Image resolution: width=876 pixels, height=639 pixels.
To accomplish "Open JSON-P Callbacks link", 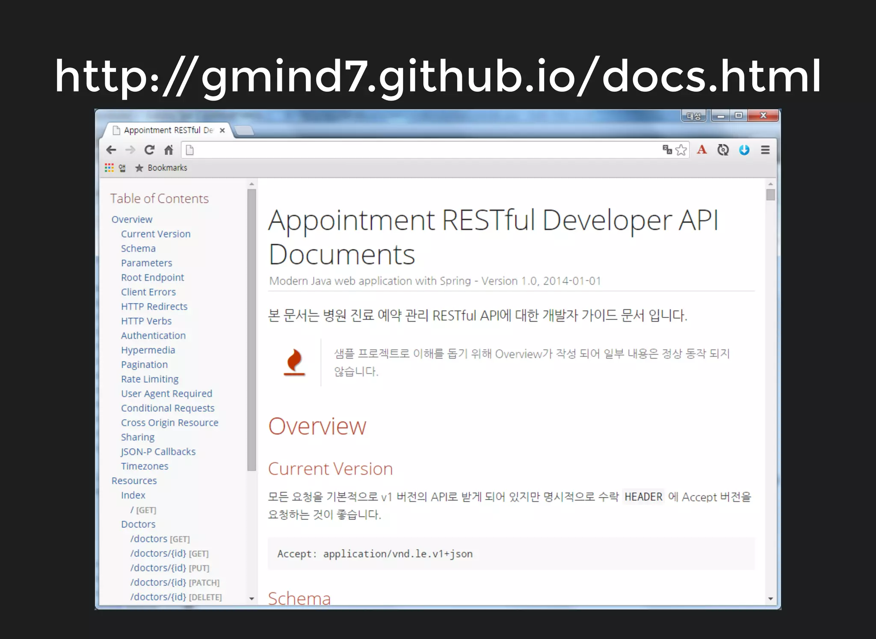I will pyautogui.click(x=158, y=452).
